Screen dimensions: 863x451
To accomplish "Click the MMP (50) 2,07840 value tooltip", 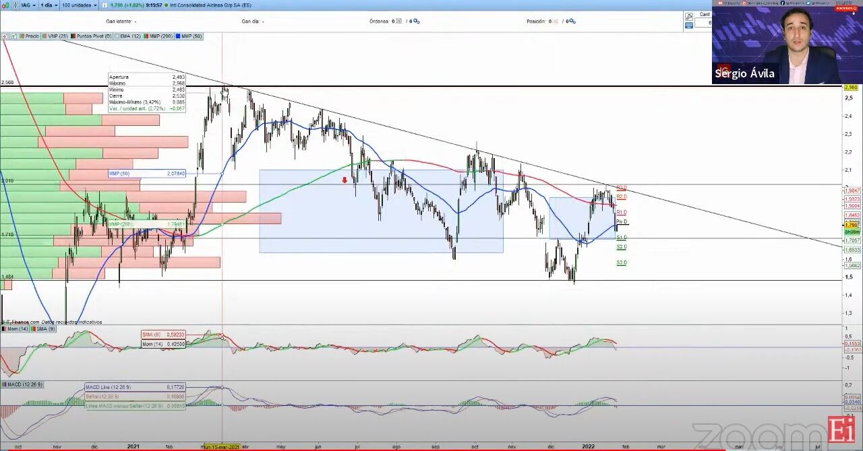I will [x=147, y=174].
